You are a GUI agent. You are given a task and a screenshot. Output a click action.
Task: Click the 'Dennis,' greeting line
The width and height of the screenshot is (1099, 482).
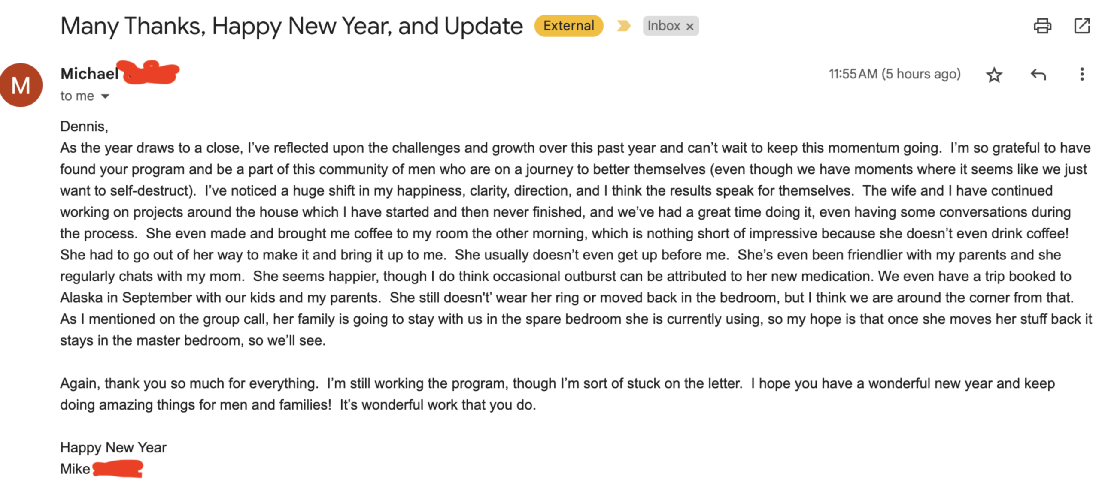click(84, 126)
